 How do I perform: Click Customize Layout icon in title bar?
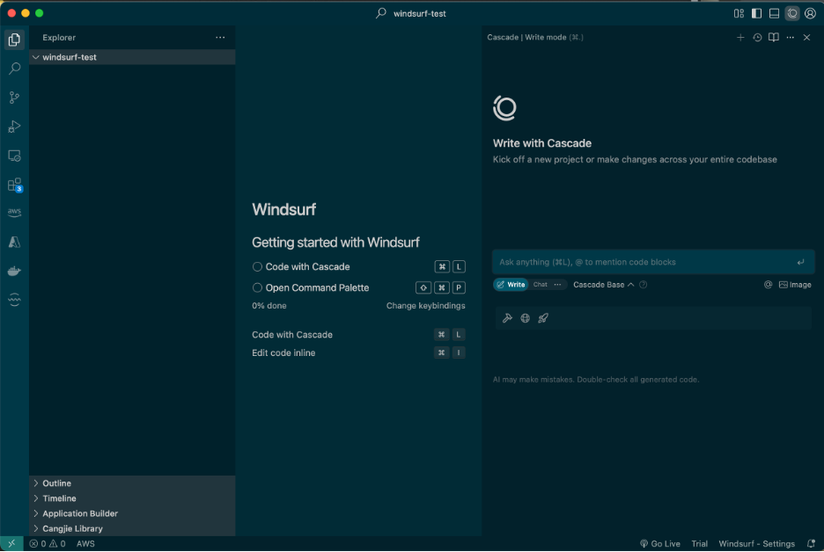[x=739, y=14]
